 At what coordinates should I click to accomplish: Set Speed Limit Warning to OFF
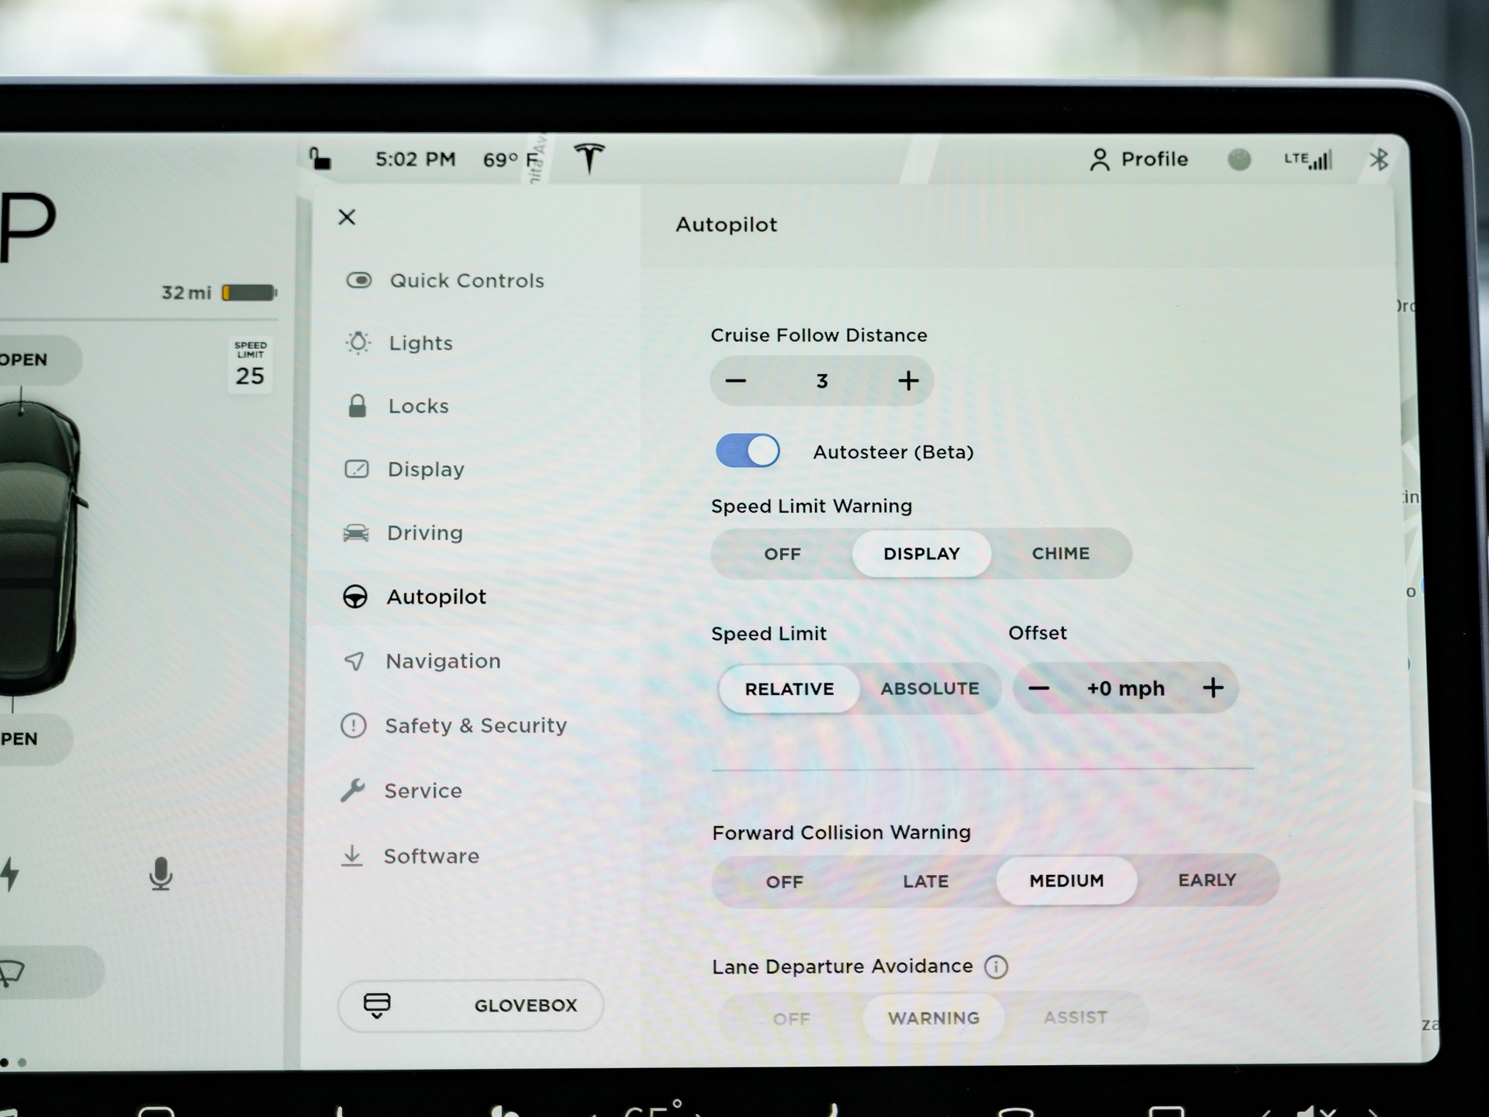782,554
